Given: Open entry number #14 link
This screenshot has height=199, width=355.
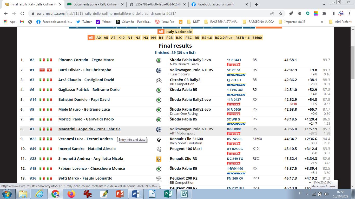Looking at the screenshot, I should coord(33,99).
